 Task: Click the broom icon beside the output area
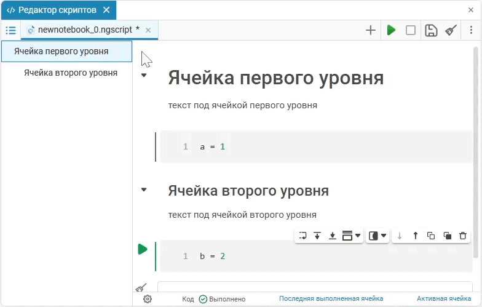tap(141, 288)
